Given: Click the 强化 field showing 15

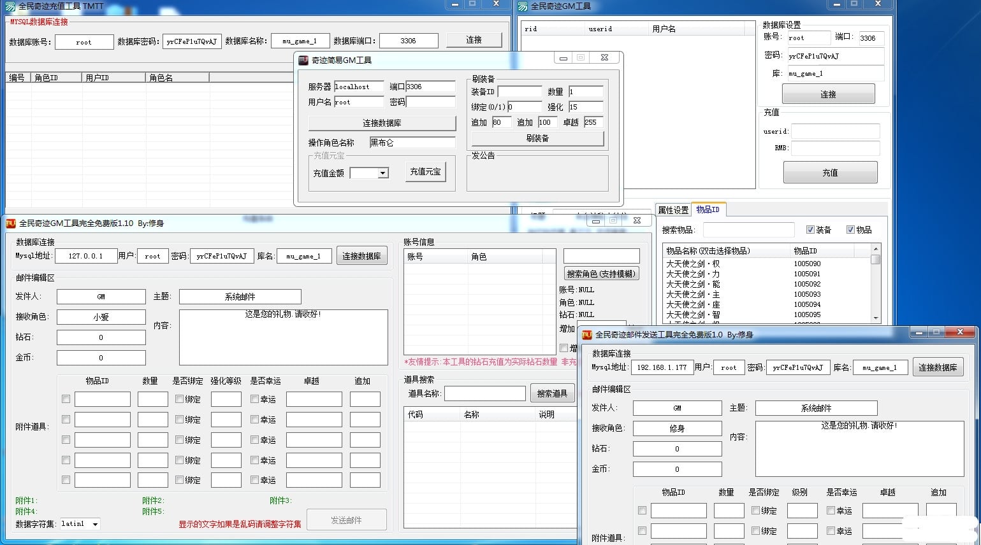Looking at the screenshot, I should coord(586,107).
